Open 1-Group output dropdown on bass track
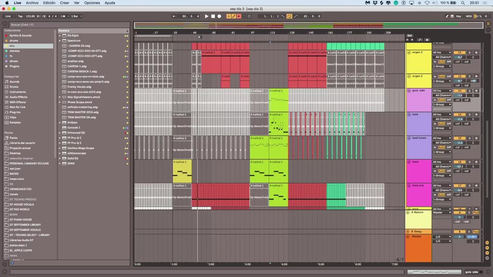This screenshot has width=493, height=277. [442, 175]
